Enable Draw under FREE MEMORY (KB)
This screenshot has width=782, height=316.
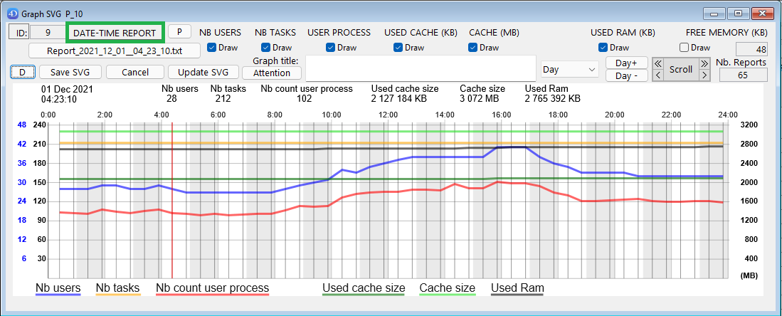click(x=685, y=48)
